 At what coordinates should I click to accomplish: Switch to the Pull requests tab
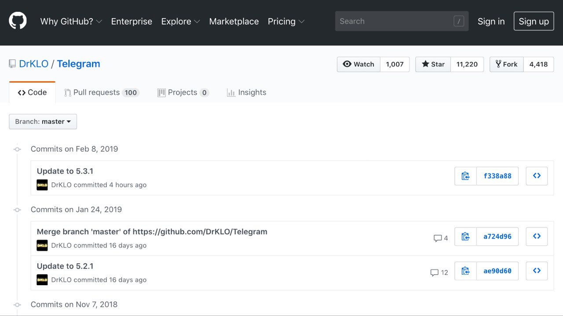pos(102,92)
